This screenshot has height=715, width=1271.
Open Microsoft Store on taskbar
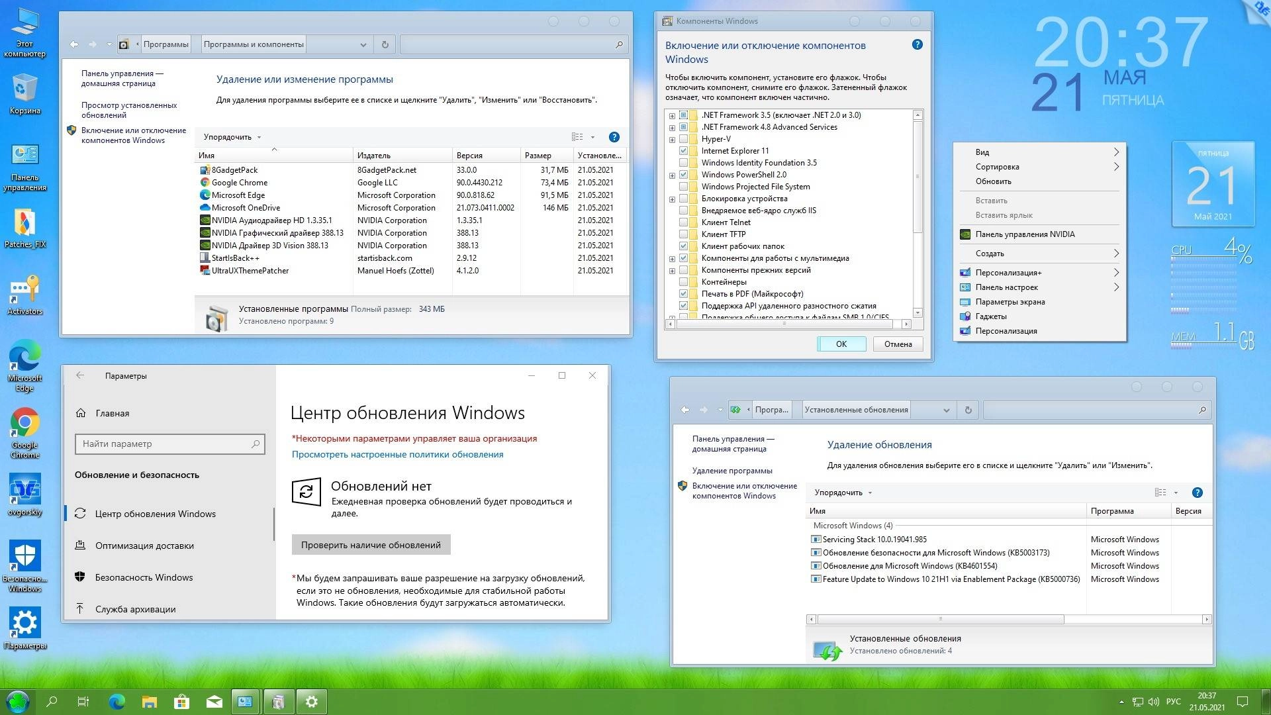181,702
